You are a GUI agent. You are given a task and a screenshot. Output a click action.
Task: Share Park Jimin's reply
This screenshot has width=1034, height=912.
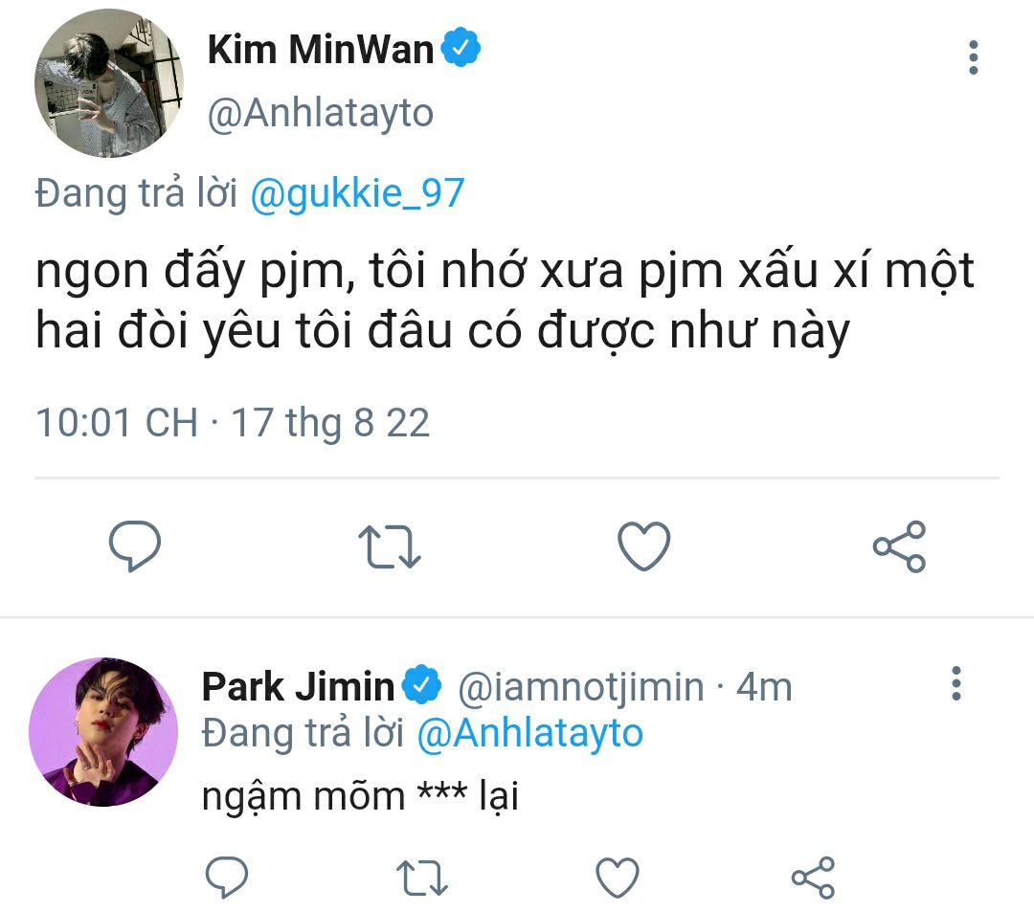click(813, 877)
